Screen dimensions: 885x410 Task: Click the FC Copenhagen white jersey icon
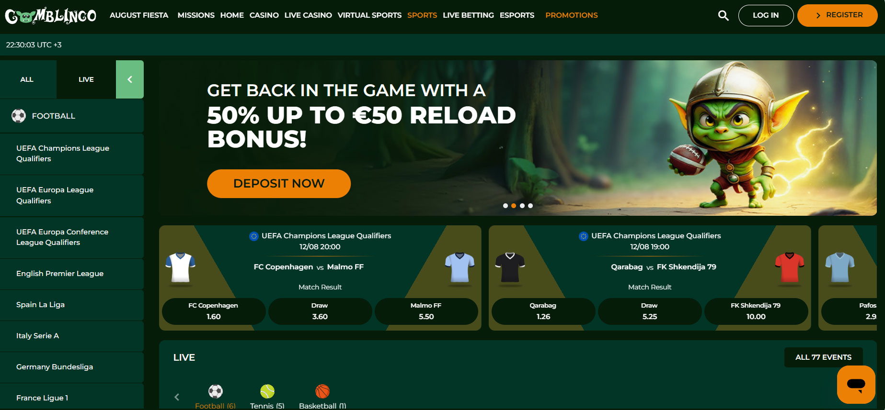click(x=180, y=268)
